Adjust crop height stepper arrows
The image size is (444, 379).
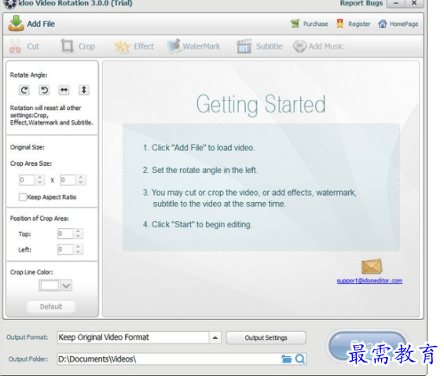pyautogui.click(x=81, y=180)
